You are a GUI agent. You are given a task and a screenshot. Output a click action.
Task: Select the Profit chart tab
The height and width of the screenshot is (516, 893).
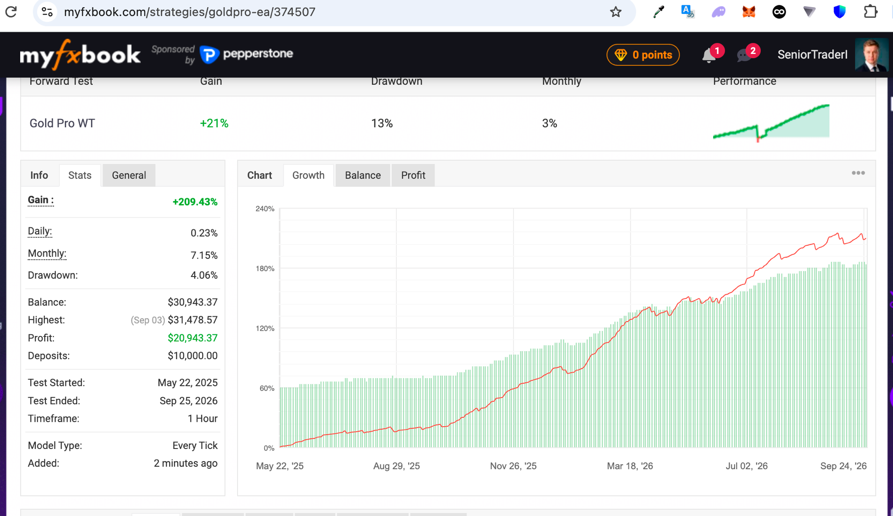coord(413,175)
